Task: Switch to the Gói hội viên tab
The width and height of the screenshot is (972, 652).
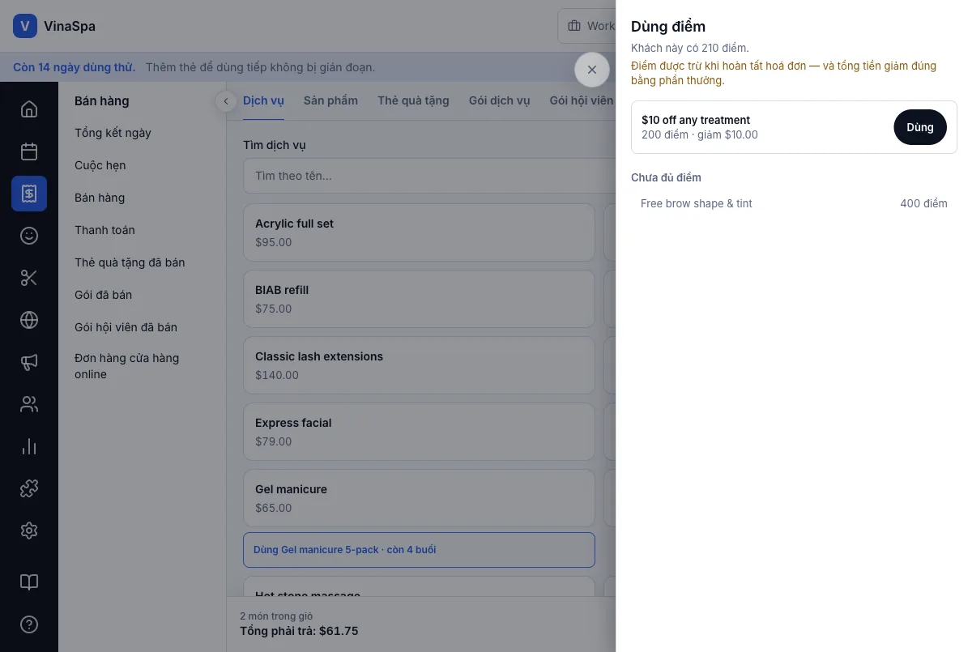Action: (582, 101)
